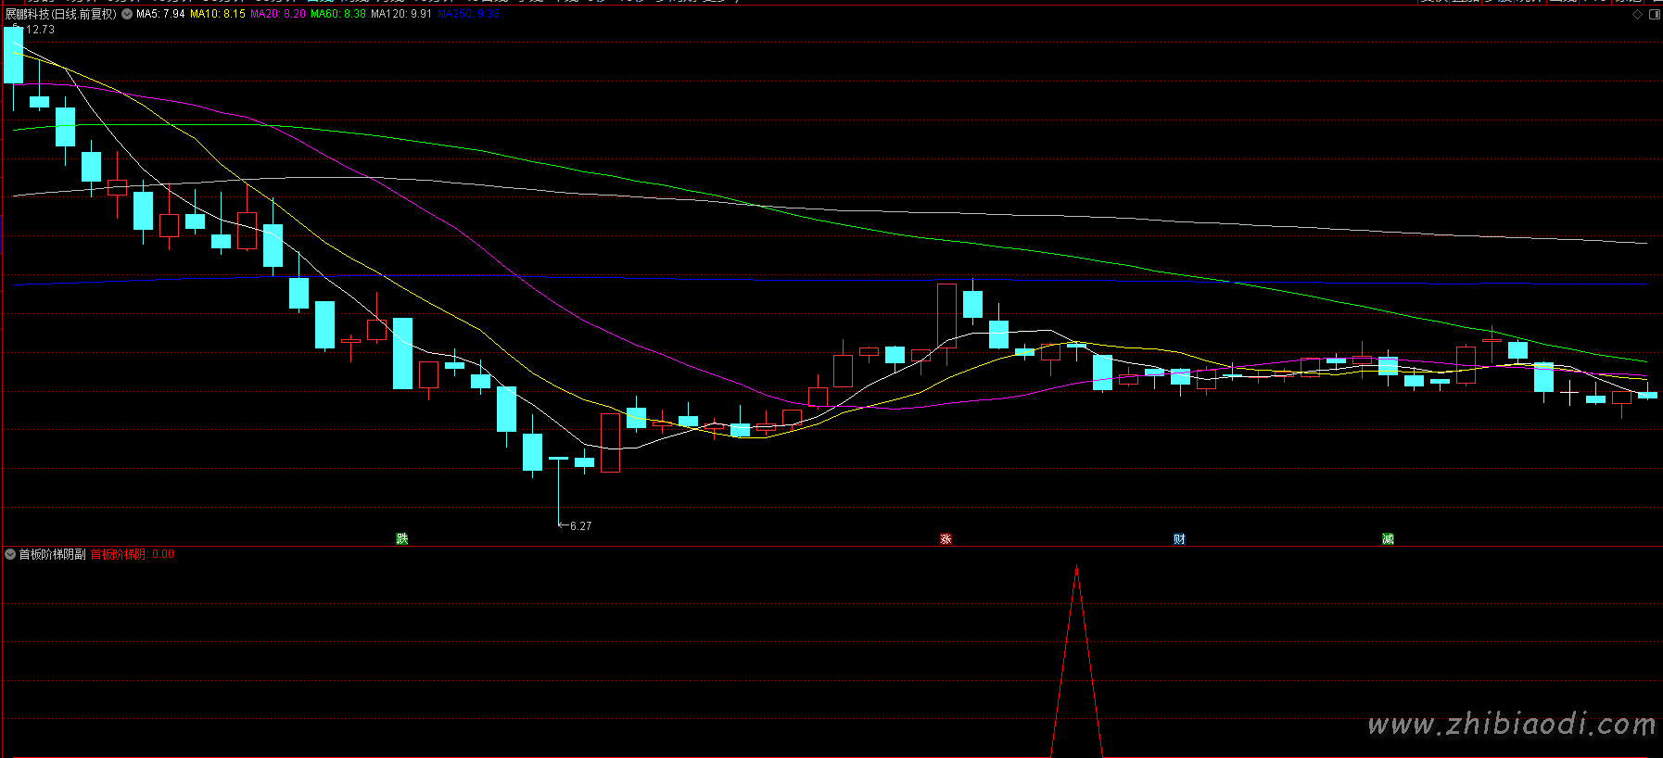
Task: Expand the 首板阶梯阴副 indicator dropdown arrow
Action: tap(10, 554)
